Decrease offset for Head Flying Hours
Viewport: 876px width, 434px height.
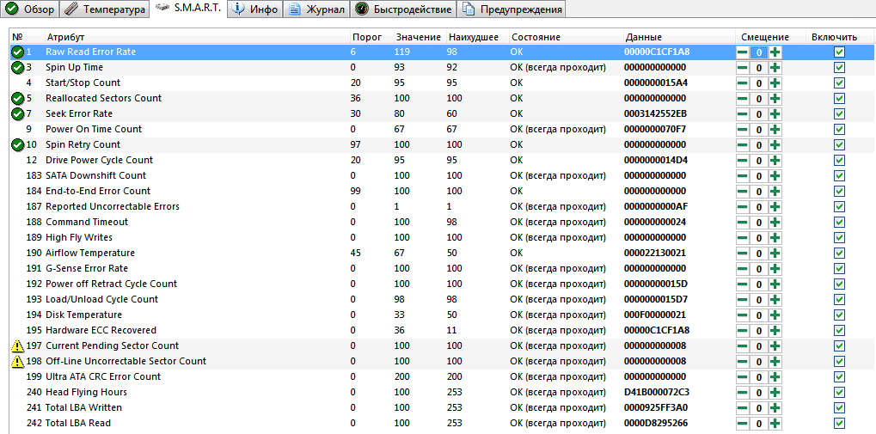point(742,392)
